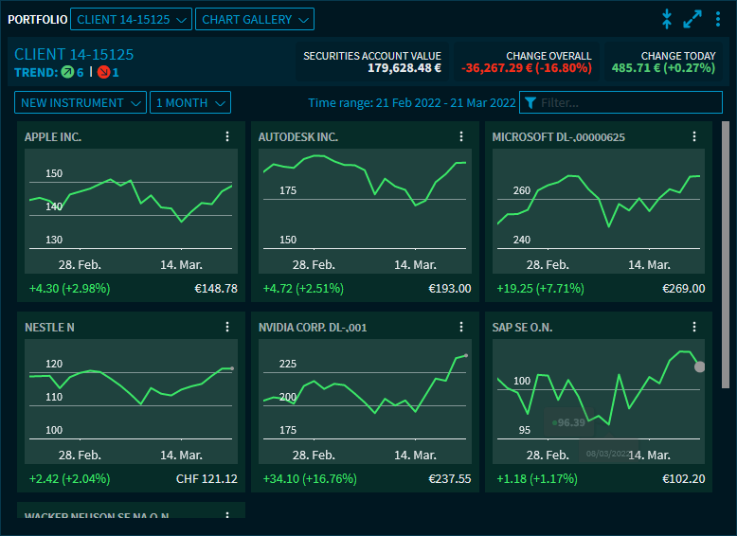Click the expand diagonal arrows icon
This screenshot has height=536, width=737.
(692, 19)
